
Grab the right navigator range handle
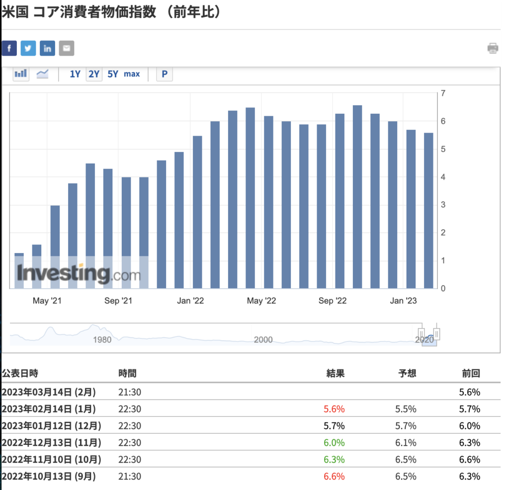click(x=436, y=333)
